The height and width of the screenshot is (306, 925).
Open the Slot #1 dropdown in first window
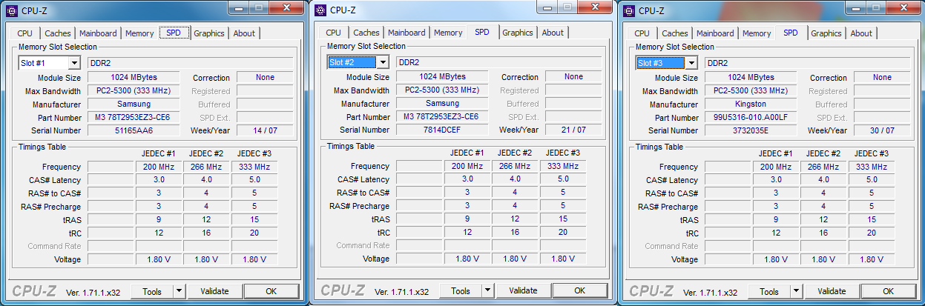tap(73, 63)
